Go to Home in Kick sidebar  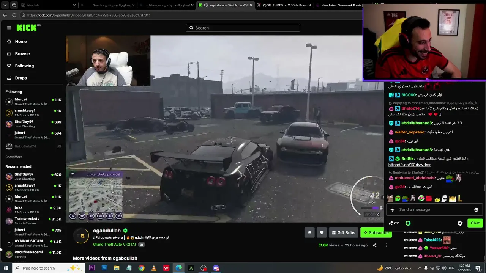coord(21,41)
